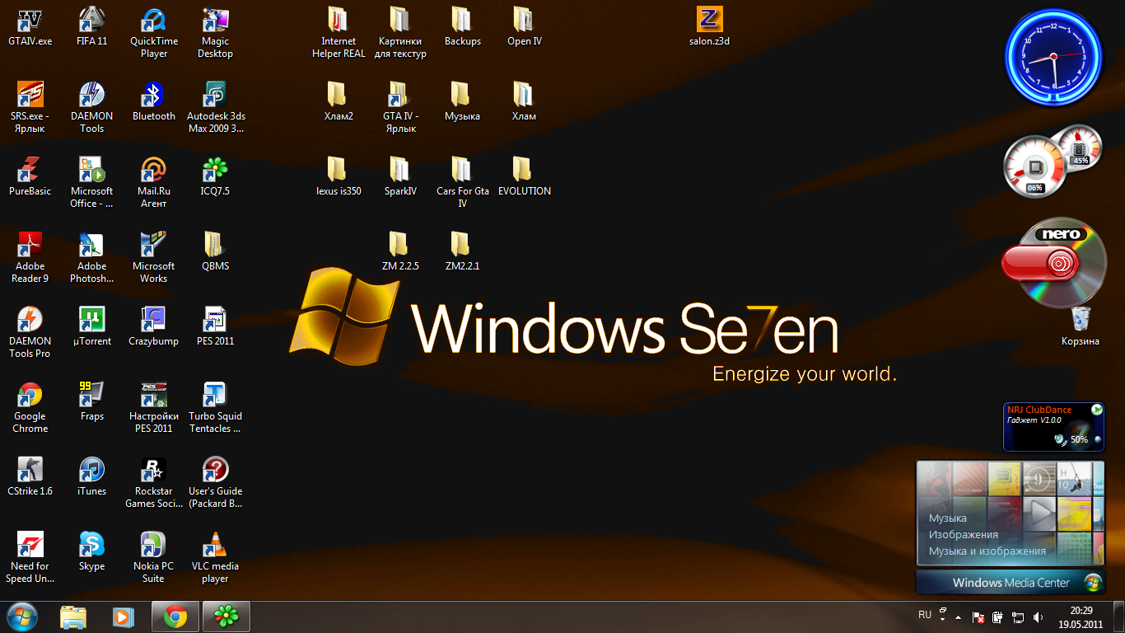Click the volume speaker tray icon
The height and width of the screenshot is (633, 1125).
pos(1038,617)
